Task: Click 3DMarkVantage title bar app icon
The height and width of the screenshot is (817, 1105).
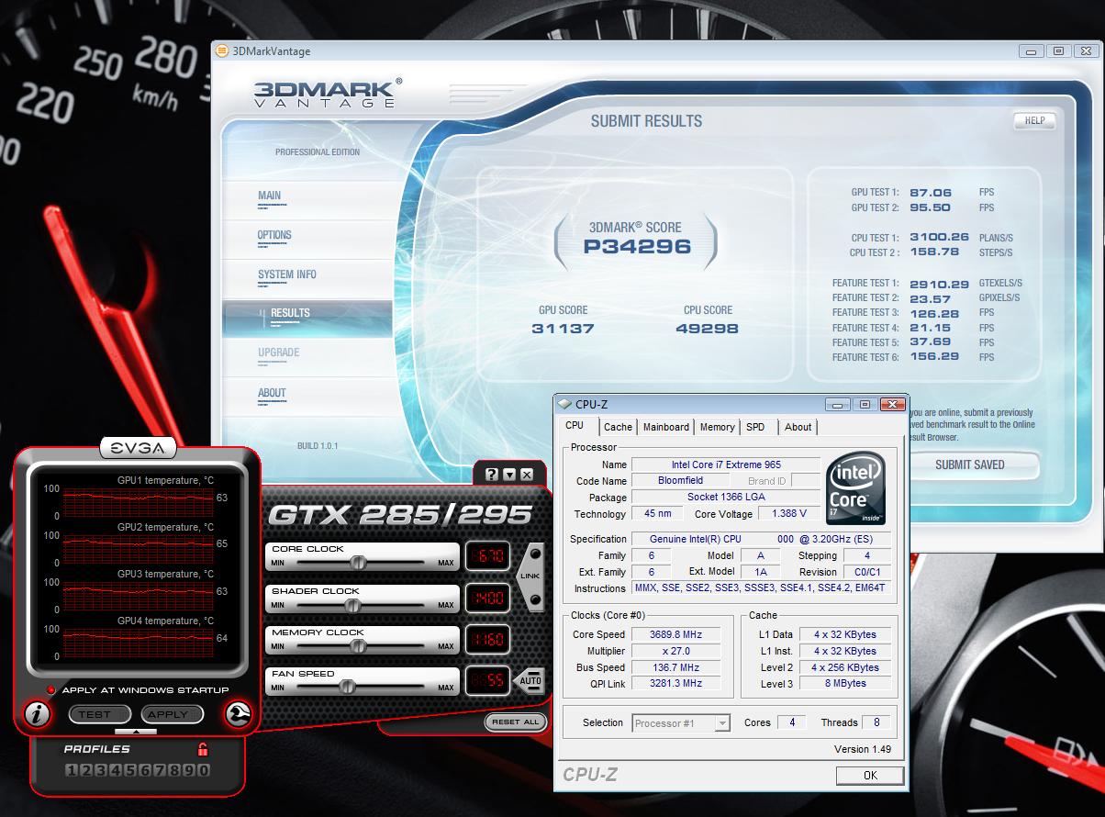Action: pyautogui.click(x=220, y=51)
